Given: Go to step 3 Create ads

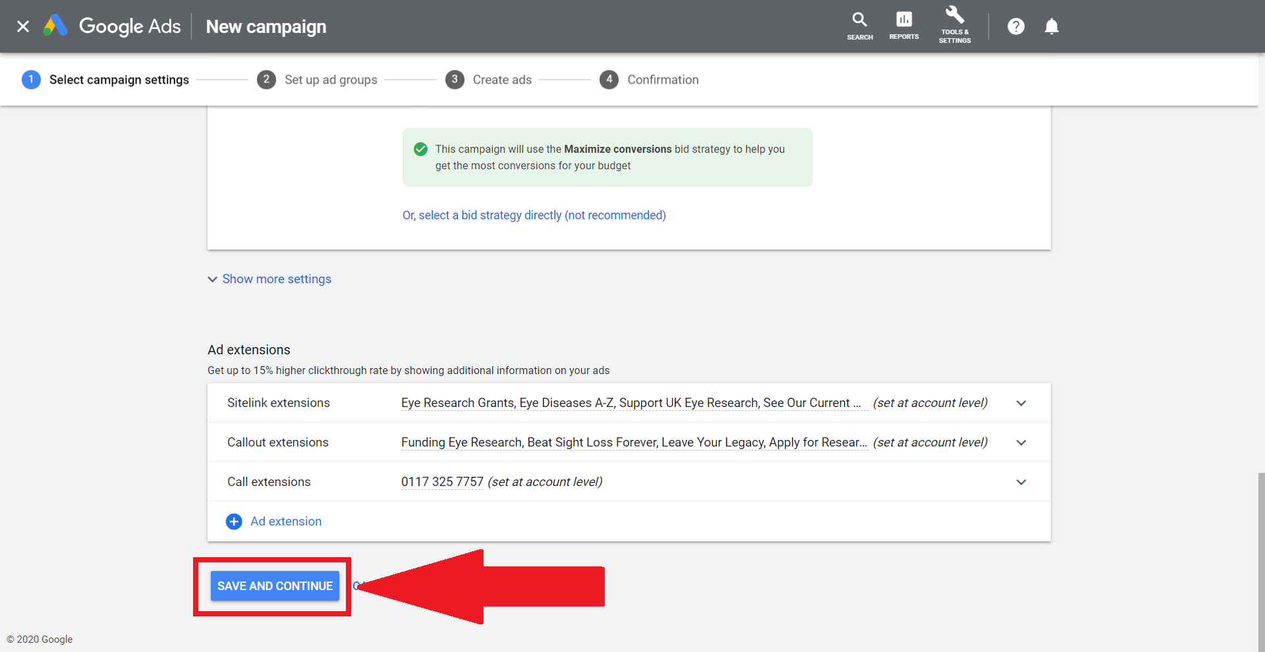Looking at the screenshot, I should tap(488, 80).
